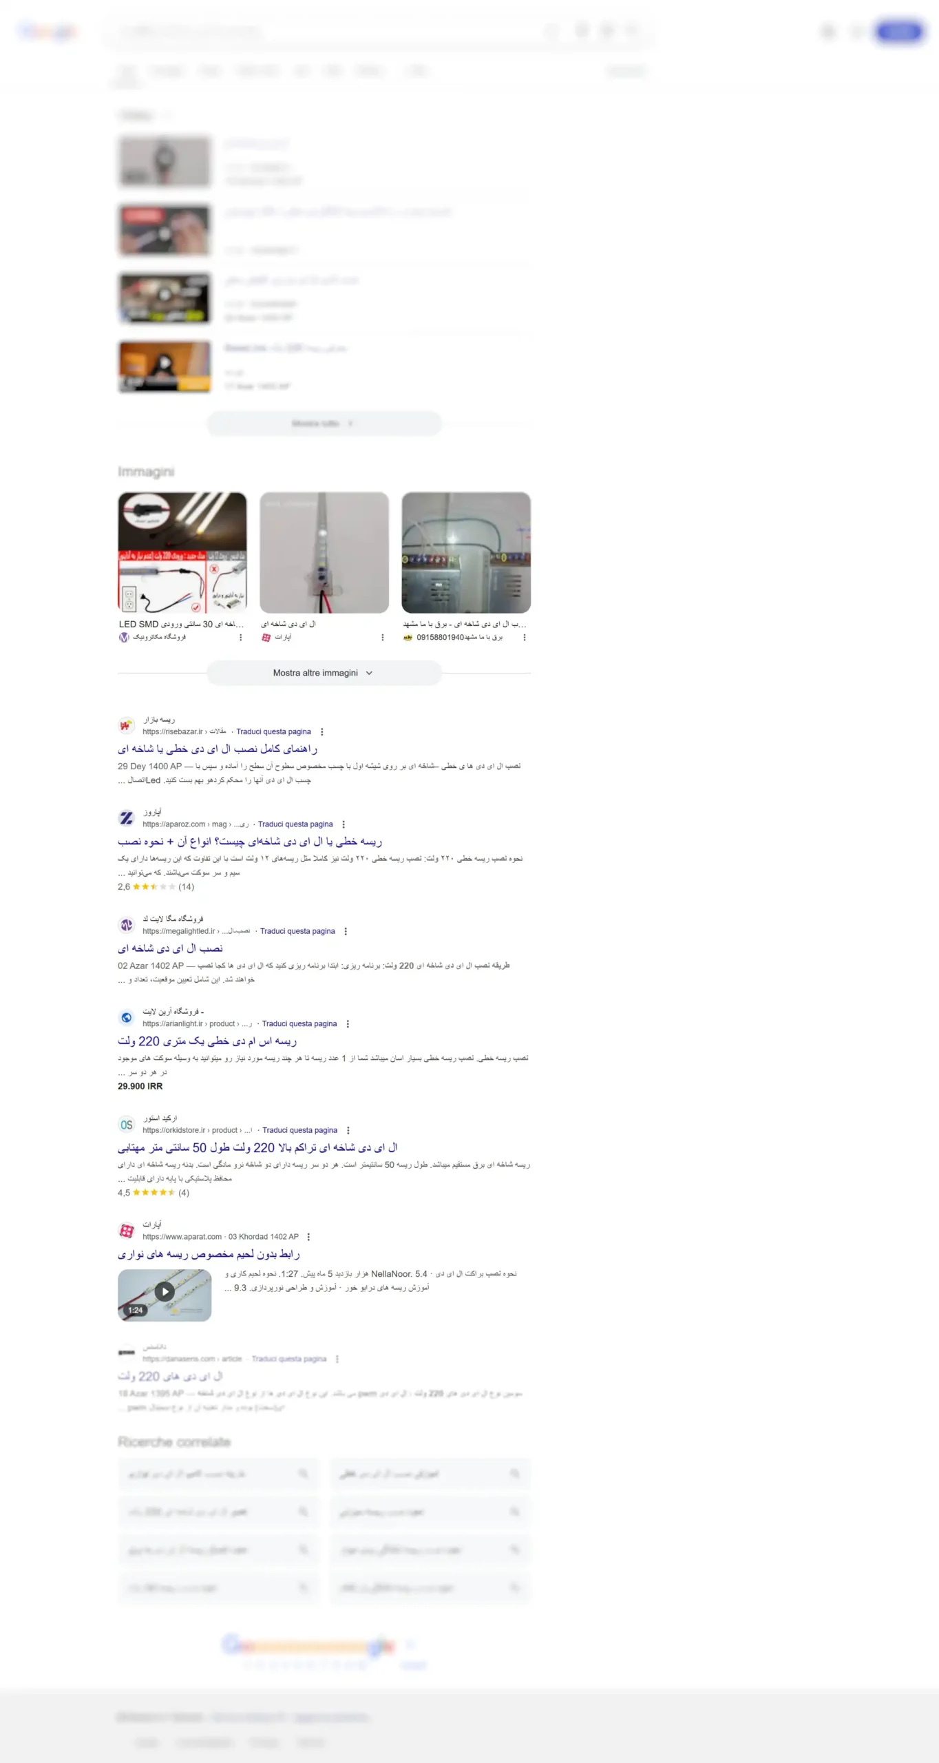
Task: Click Traduci questa pagina for megalightled.ir
Action: [x=297, y=931]
